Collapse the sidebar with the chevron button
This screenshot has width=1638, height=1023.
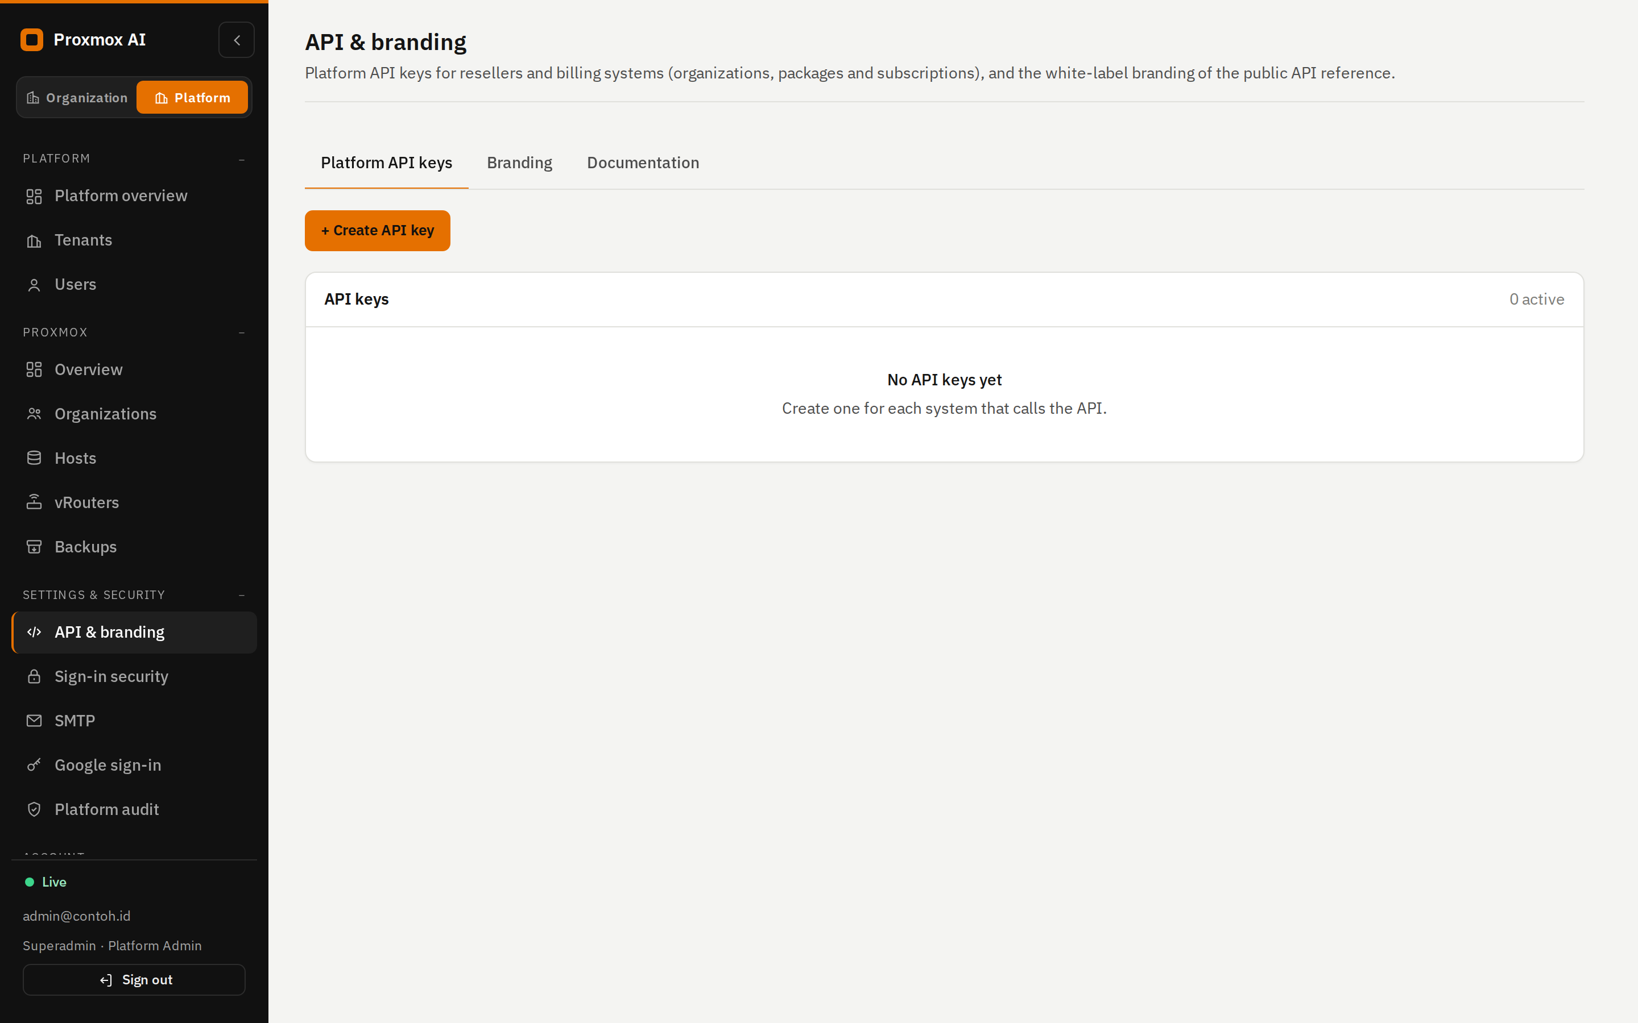coord(236,40)
